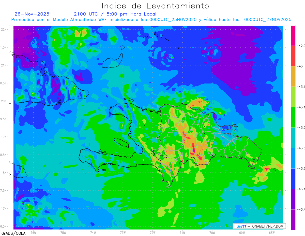Click the '-43.2' colorbar value
Viewport: 305px width, 236px height.
301,128
